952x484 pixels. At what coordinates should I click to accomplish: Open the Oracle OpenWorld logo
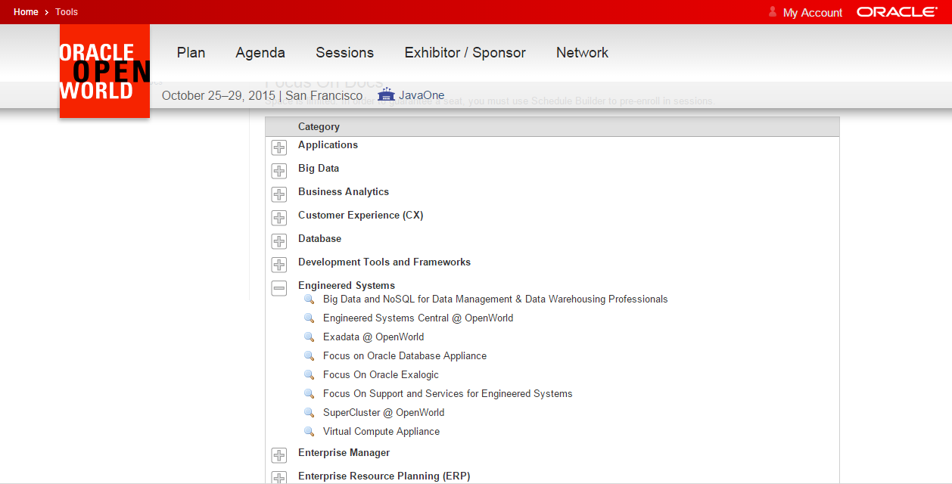[x=104, y=71]
